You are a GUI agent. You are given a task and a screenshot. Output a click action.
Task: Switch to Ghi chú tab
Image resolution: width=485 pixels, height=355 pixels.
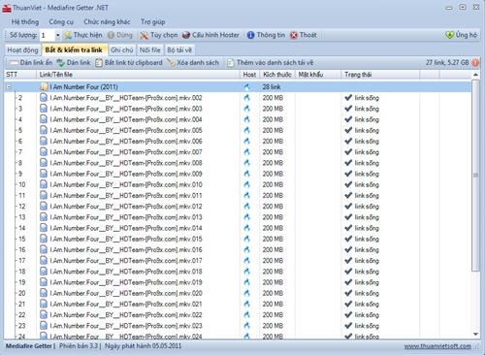click(x=121, y=50)
